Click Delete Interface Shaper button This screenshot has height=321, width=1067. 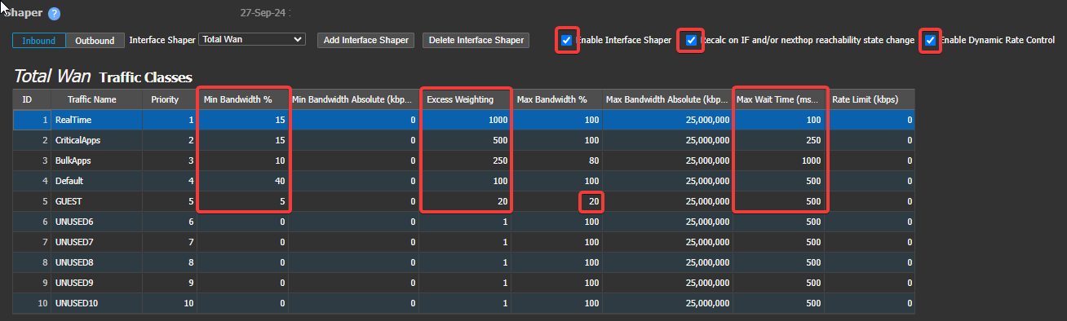pyautogui.click(x=476, y=40)
